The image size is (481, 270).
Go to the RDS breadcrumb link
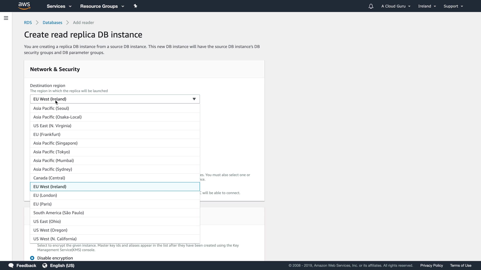[28, 22]
